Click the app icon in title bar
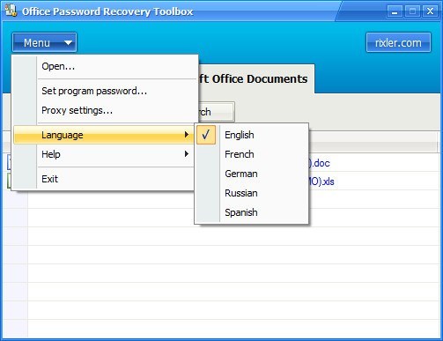Viewport: 443px width, 341px height. coord(11,11)
